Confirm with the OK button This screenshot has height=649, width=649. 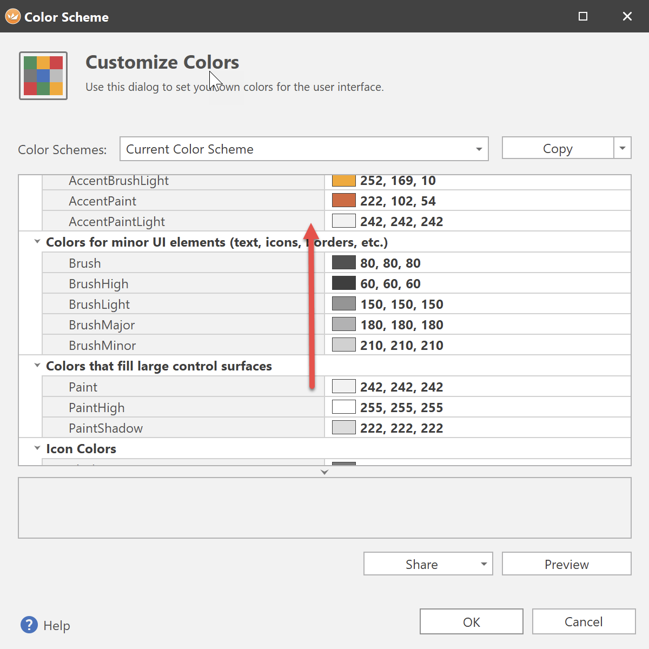point(471,622)
